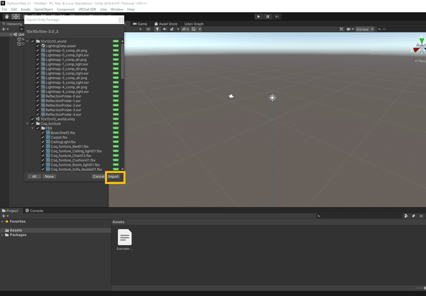Pause the editor playback
Viewport: 426px width, 296px height.
tap(267, 16)
